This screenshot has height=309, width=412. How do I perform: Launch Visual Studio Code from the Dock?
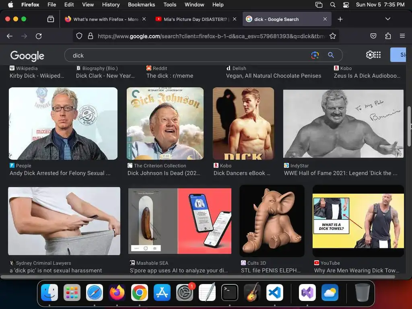(275, 293)
